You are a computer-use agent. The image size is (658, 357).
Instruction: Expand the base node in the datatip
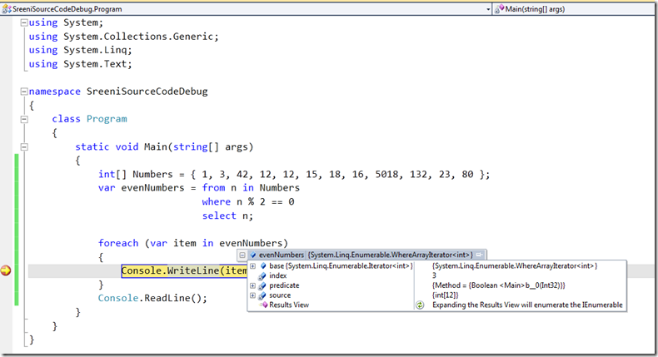click(x=253, y=265)
